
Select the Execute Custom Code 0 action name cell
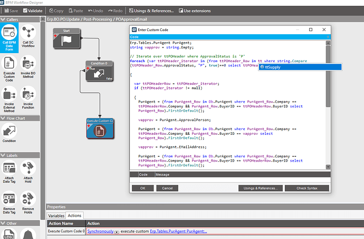click(66, 231)
